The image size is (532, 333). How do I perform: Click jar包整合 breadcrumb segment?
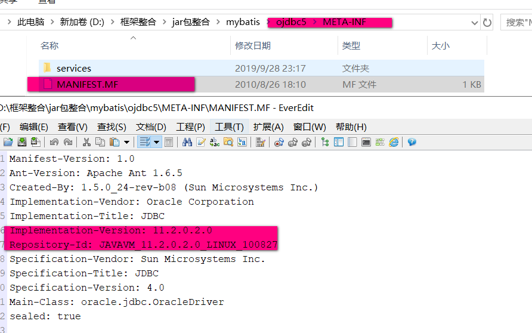point(191,22)
